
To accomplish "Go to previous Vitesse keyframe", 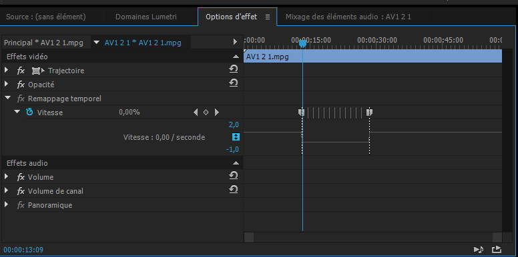I will 196,113.
